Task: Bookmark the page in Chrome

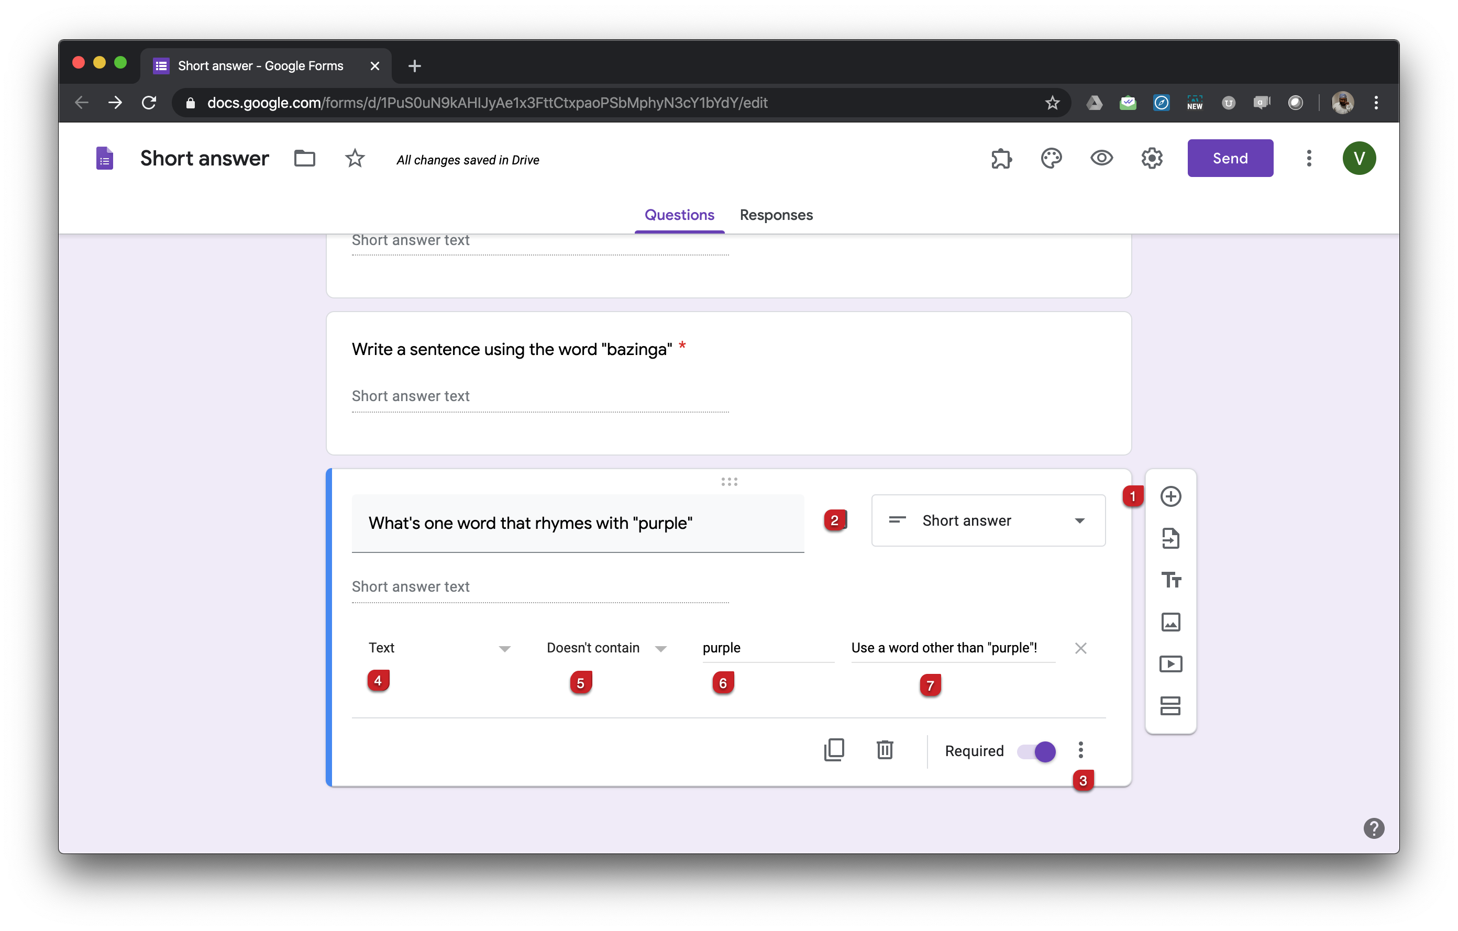Action: pyautogui.click(x=1052, y=102)
